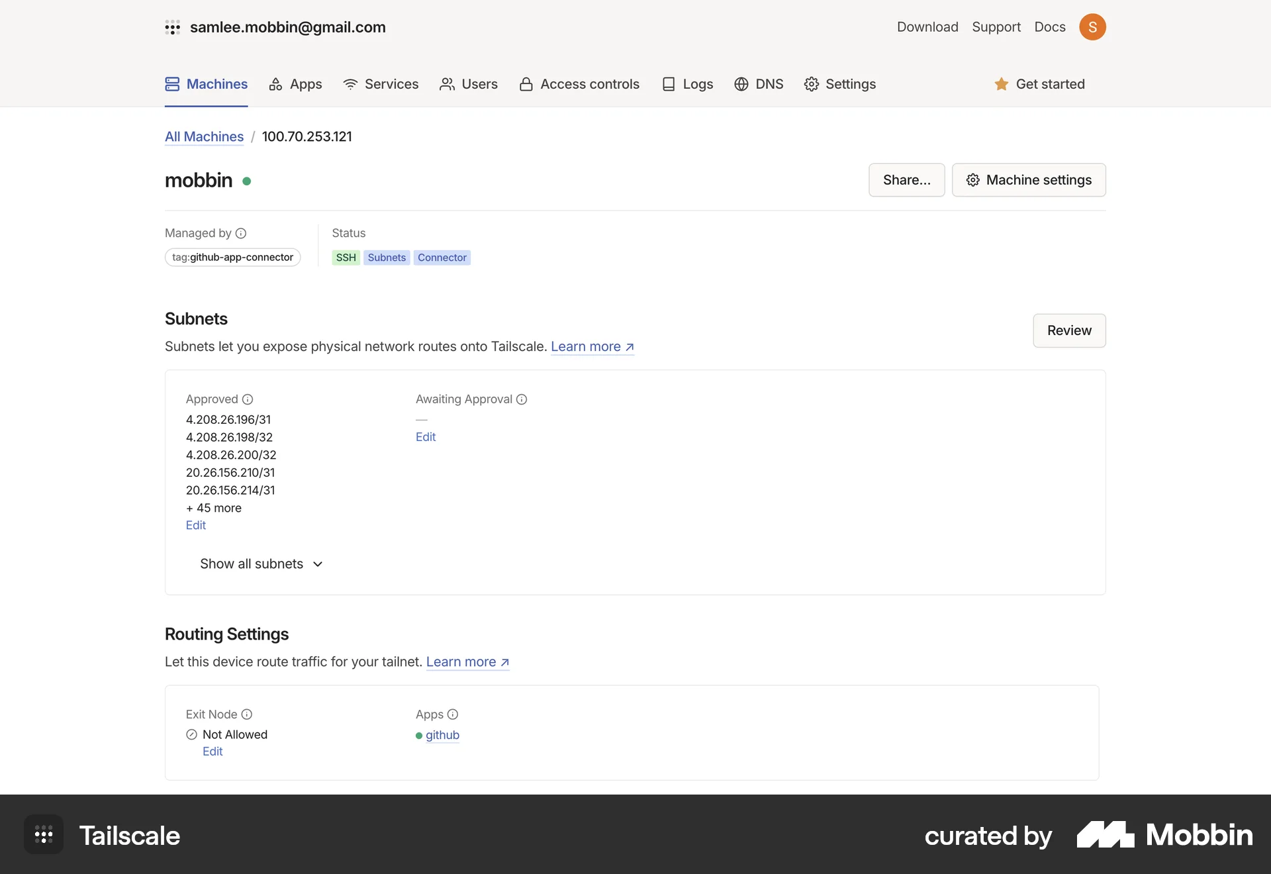This screenshot has height=874, width=1271.
Task: Click Download in the header menu
Action: point(927,26)
